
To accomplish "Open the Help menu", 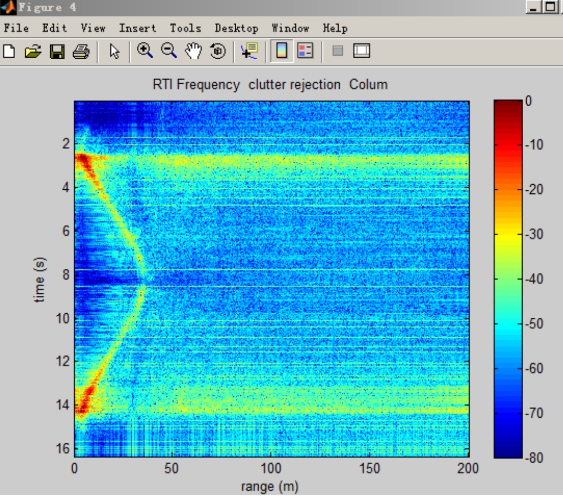I will pyautogui.click(x=335, y=28).
